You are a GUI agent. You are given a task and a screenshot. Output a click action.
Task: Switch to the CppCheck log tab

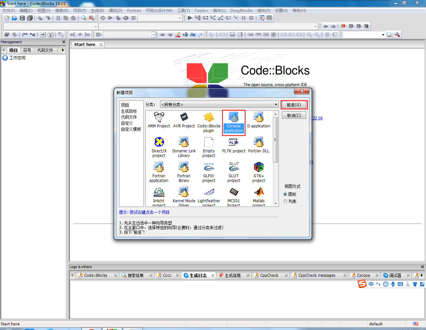click(x=269, y=275)
